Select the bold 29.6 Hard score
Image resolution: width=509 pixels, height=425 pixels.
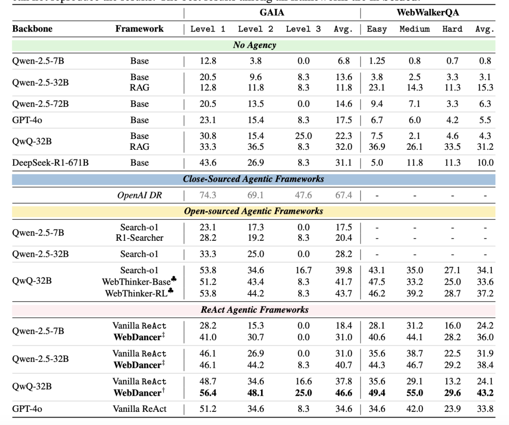tap(452, 393)
